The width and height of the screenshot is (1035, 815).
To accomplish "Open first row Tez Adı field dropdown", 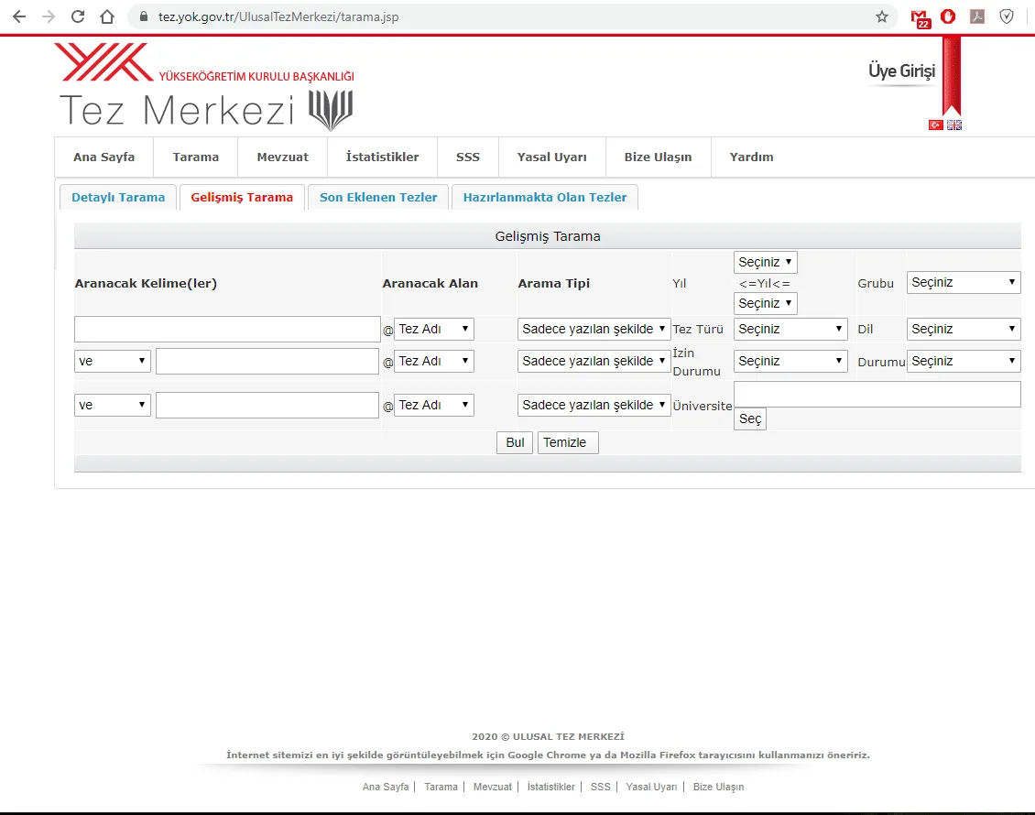I will pyautogui.click(x=433, y=329).
